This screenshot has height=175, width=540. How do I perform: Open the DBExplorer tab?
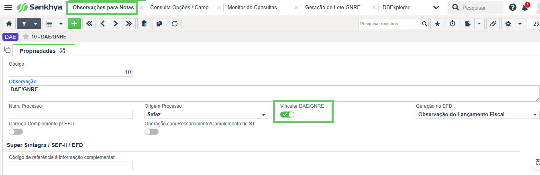coord(396,7)
